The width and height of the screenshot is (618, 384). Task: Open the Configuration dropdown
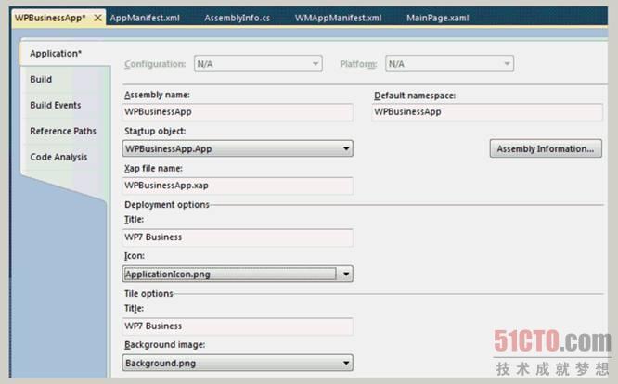[x=258, y=63]
